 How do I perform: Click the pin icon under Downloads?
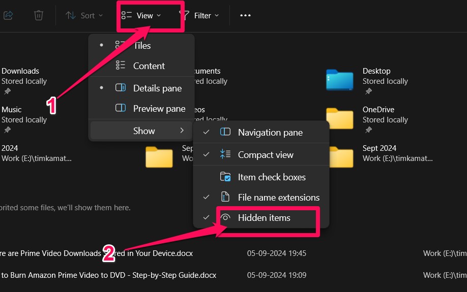pos(7,91)
